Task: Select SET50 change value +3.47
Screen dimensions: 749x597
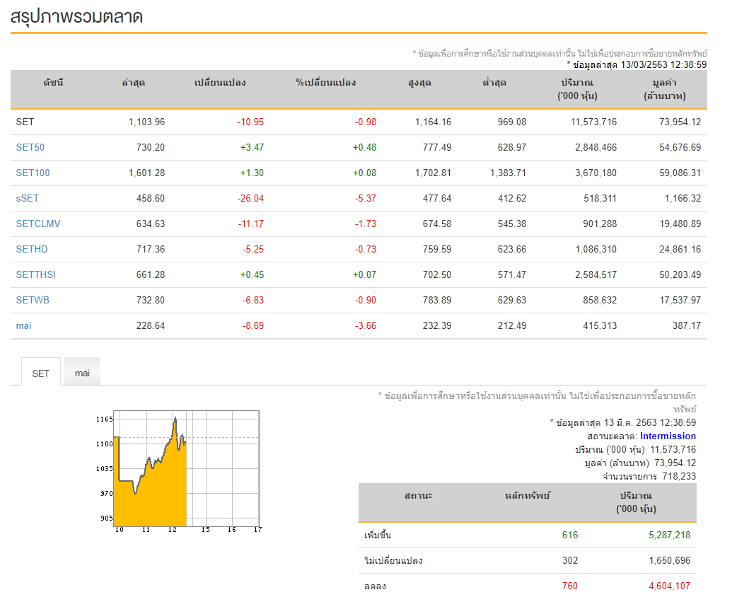Action: (252, 147)
